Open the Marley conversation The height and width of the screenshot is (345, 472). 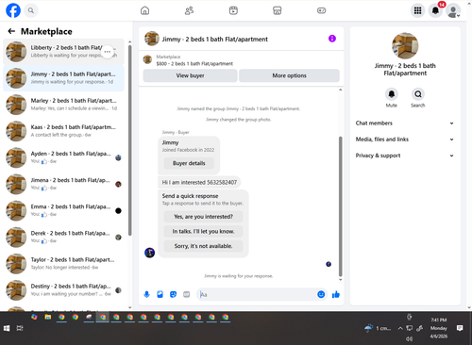[64, 105]
